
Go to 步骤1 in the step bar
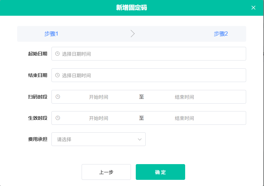coord(51,34)
